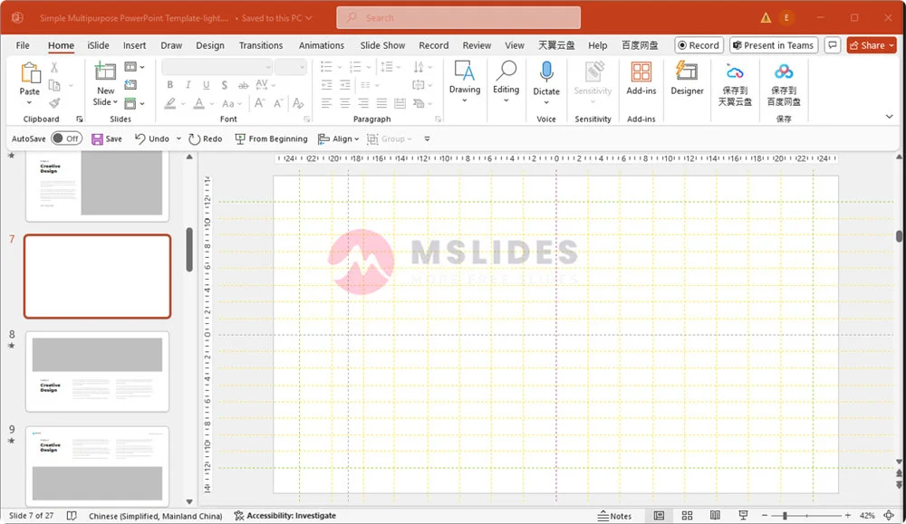Open the iSlide tab
The image size is (906, 524).
tap(98, 45)
